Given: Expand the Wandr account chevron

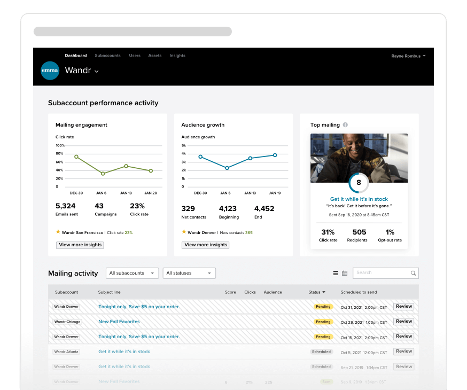Looking at the screenshot, I should tap(97, 71).
